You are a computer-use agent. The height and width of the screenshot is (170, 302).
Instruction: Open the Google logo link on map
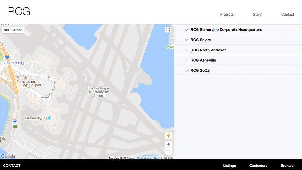(8, 156)
